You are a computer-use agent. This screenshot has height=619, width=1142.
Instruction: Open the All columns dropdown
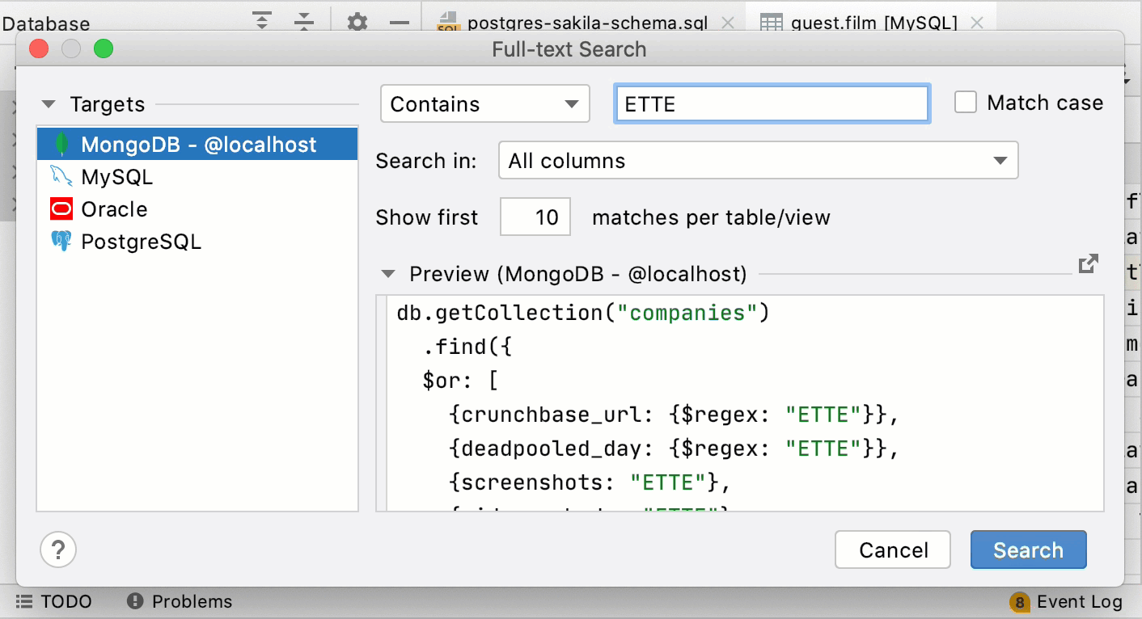pos(757,160)
